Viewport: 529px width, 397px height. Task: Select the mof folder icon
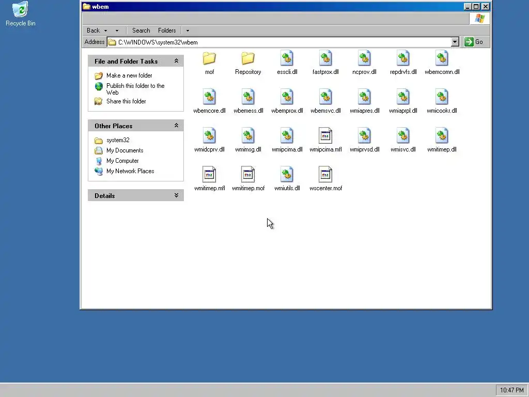click(209, 58)
